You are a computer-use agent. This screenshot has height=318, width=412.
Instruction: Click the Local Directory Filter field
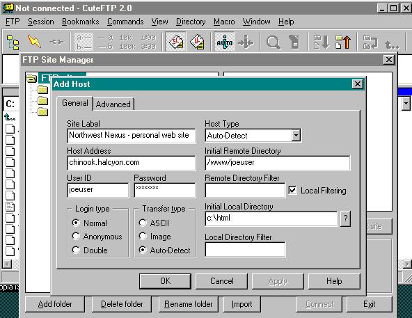[245, 249]
